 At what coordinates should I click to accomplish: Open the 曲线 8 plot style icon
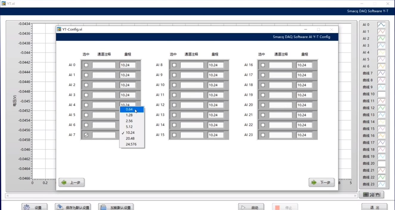pyautogui.click(x=381, y=80)
